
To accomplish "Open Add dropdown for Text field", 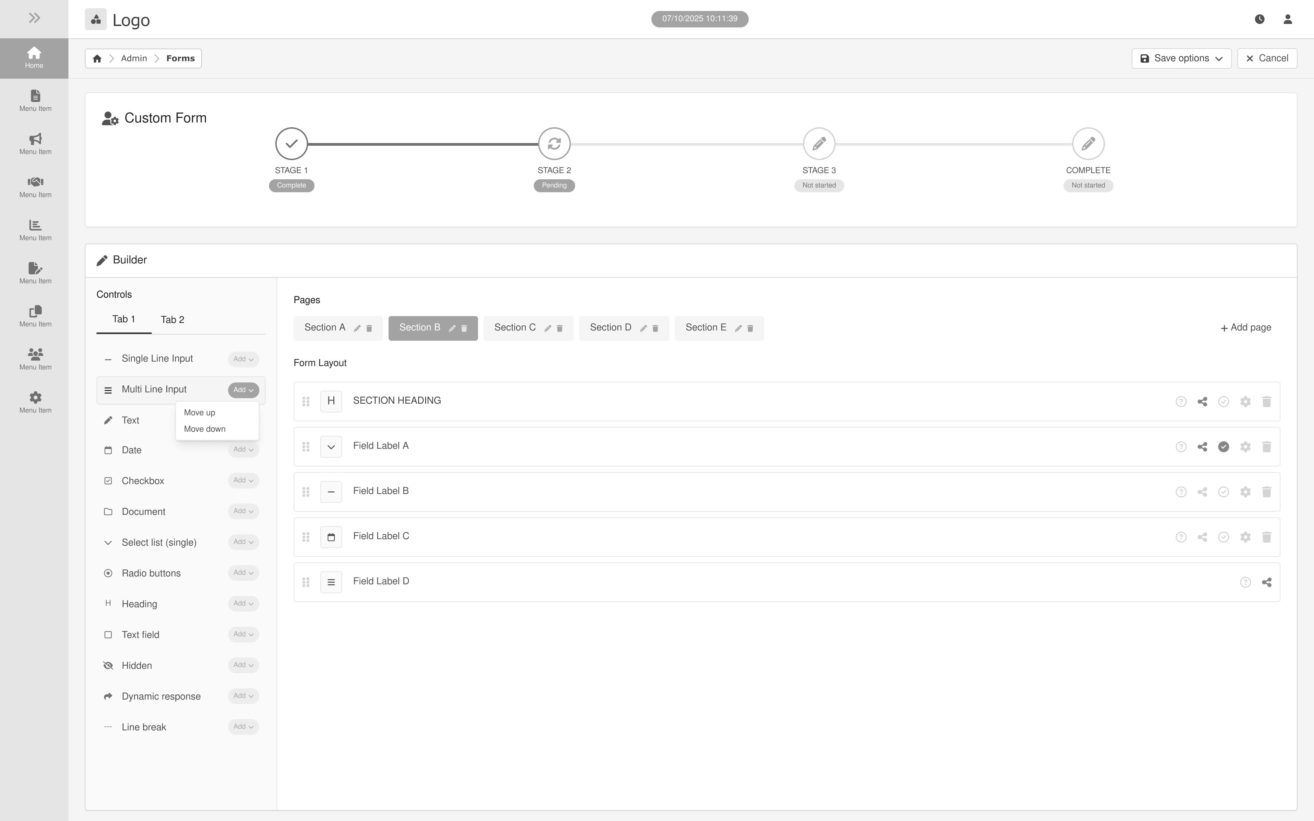I will tap(243, 634).
